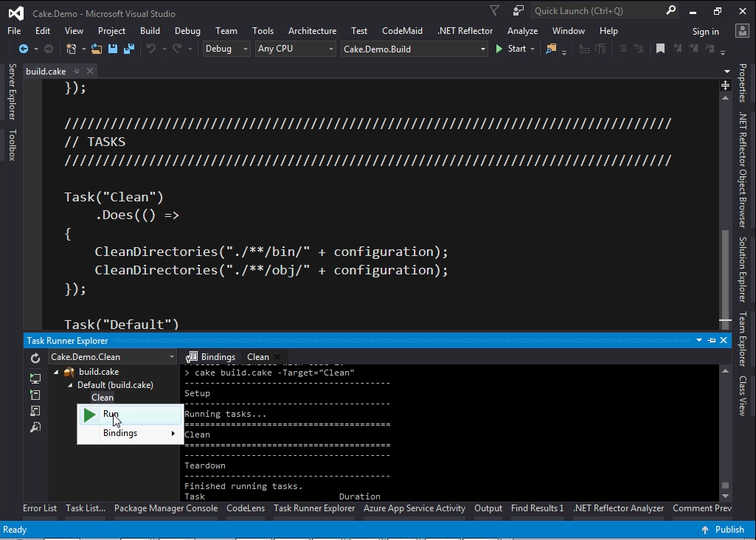
Task: Open the Server Explorer side tab
Action: click(x=13, y=91)
